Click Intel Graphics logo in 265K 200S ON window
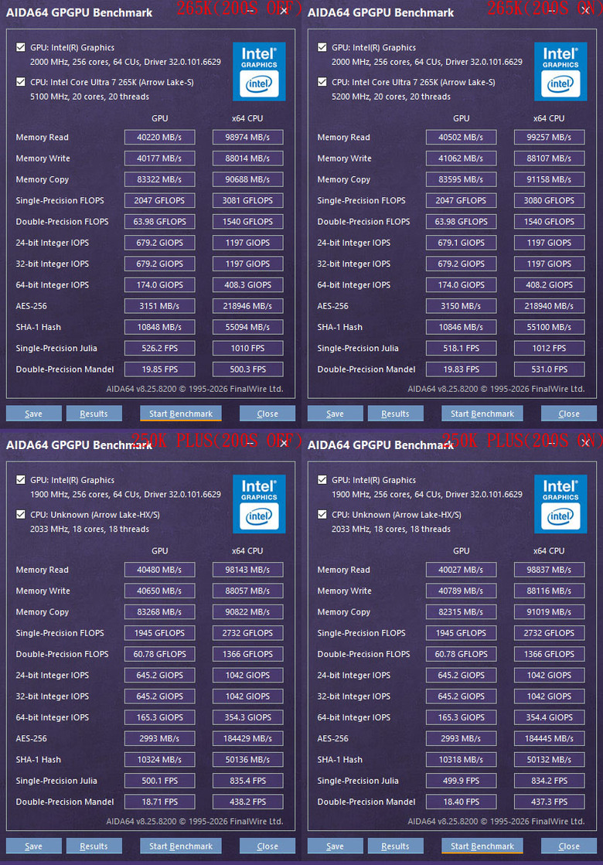 point(560,72)
